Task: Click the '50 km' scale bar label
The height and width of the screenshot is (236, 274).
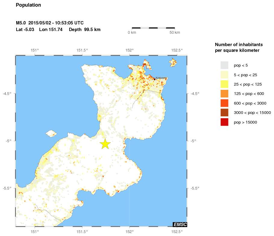Action: pos(175,33)
